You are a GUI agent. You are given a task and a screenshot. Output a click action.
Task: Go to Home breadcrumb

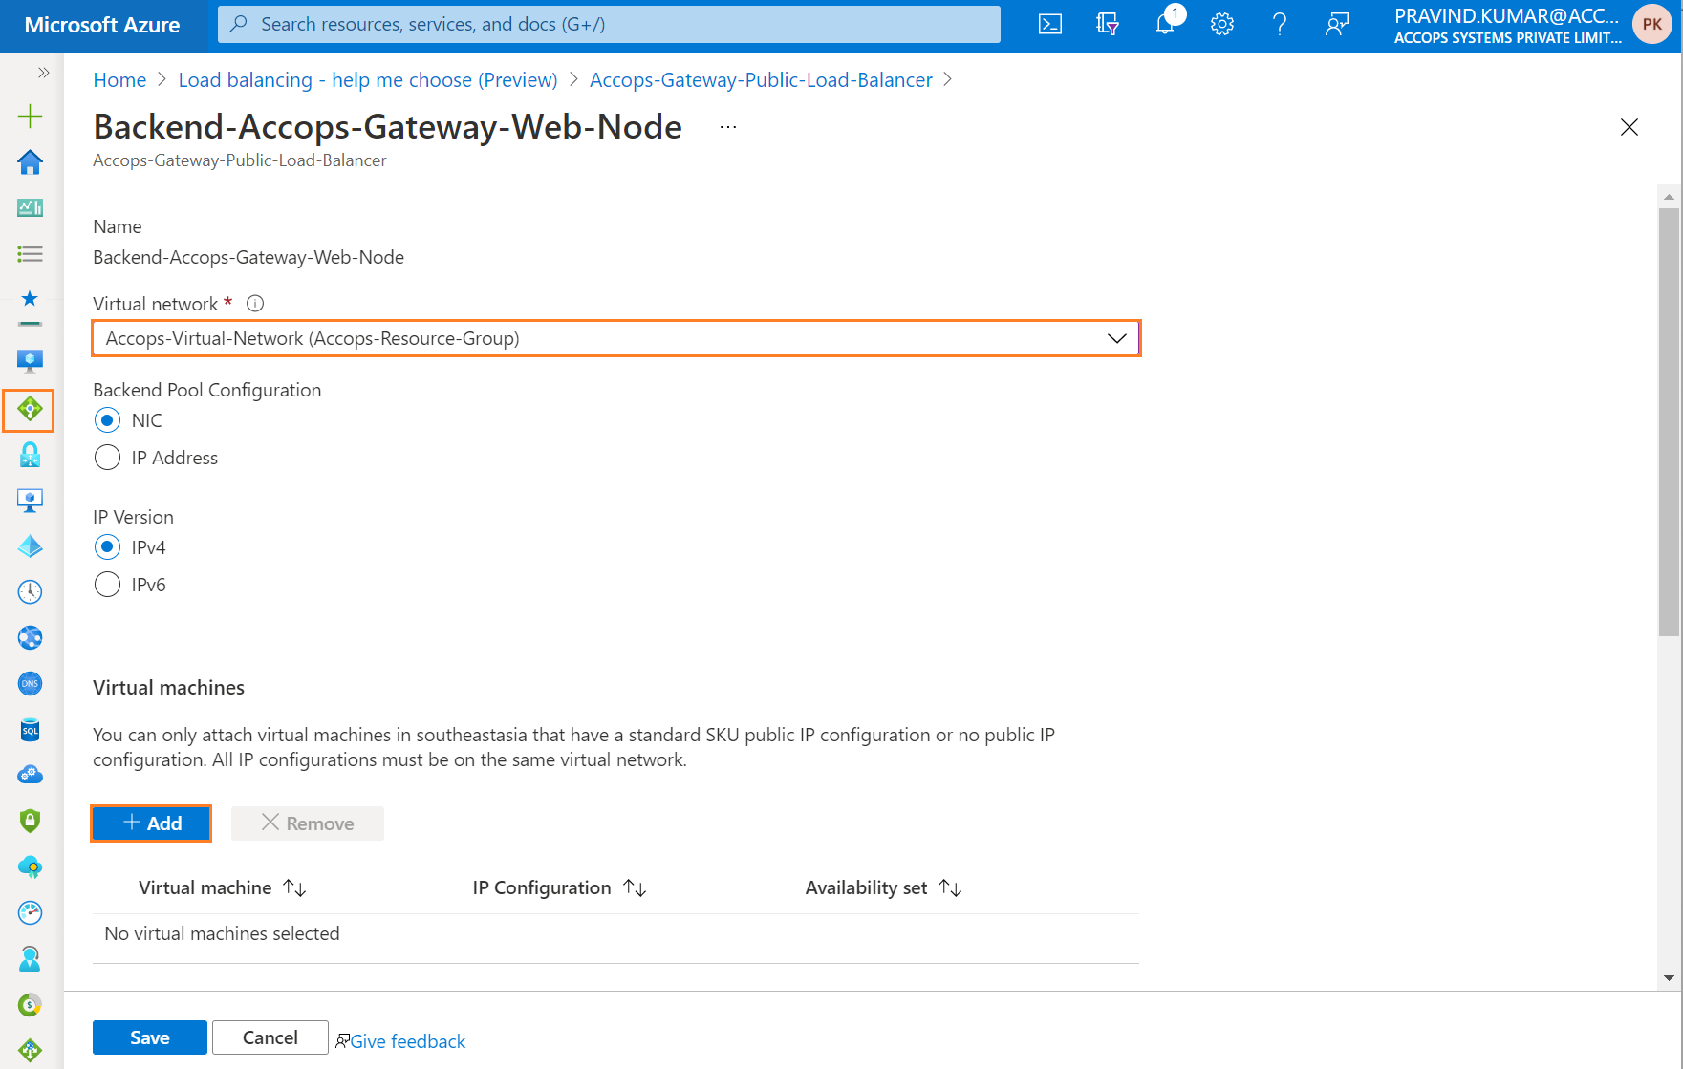pyautogui.click(x=119, y=80)
